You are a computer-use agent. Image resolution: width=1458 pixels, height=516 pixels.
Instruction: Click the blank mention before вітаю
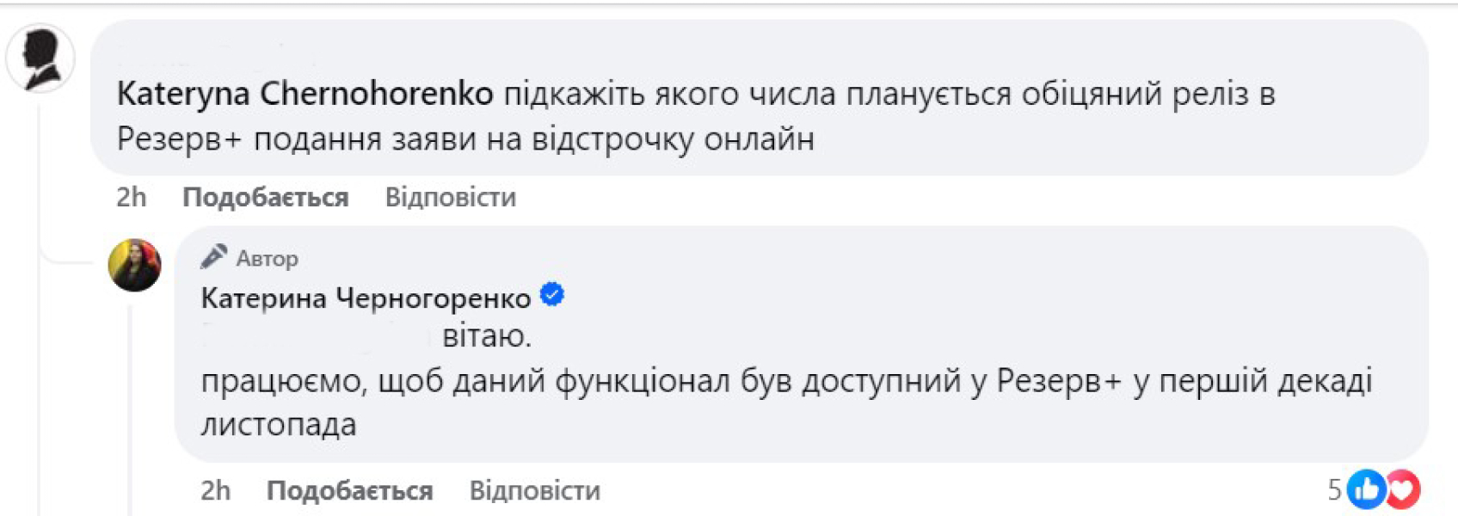coord(317,335)
